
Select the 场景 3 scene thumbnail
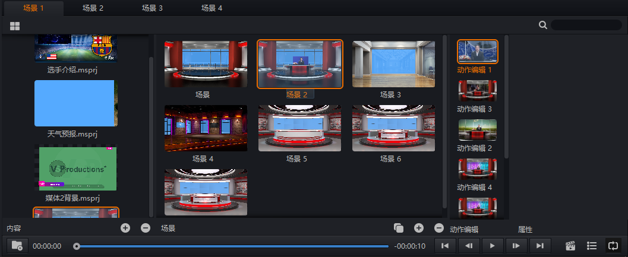(x=393, y=64)
